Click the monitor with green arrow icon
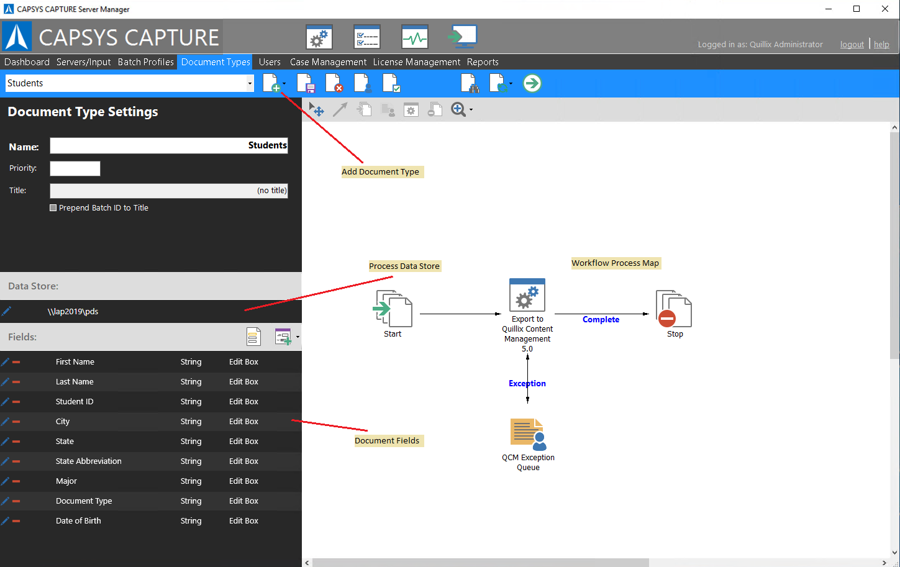Screen dimensions: 900x567 tap(463, 37)
